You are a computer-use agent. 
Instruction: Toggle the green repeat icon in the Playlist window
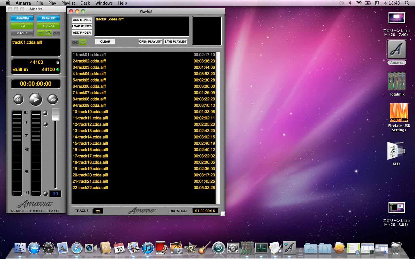coord(83,42)
